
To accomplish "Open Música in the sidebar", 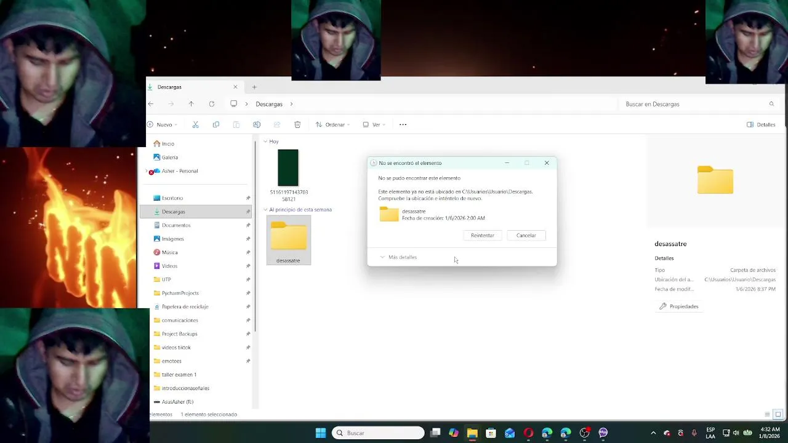I will (169, 252).
